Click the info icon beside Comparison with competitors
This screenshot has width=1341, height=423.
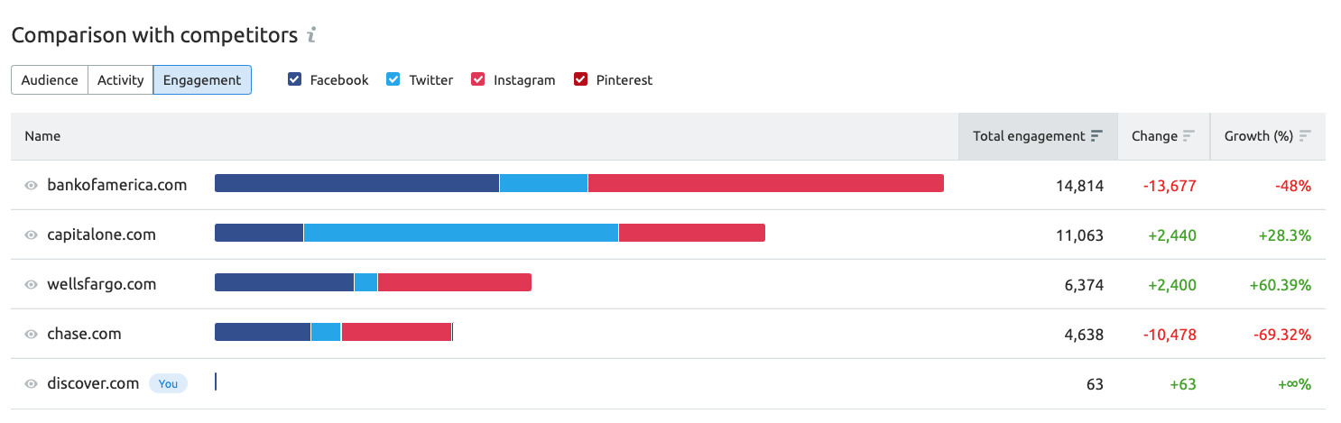(x=312, y=36)
